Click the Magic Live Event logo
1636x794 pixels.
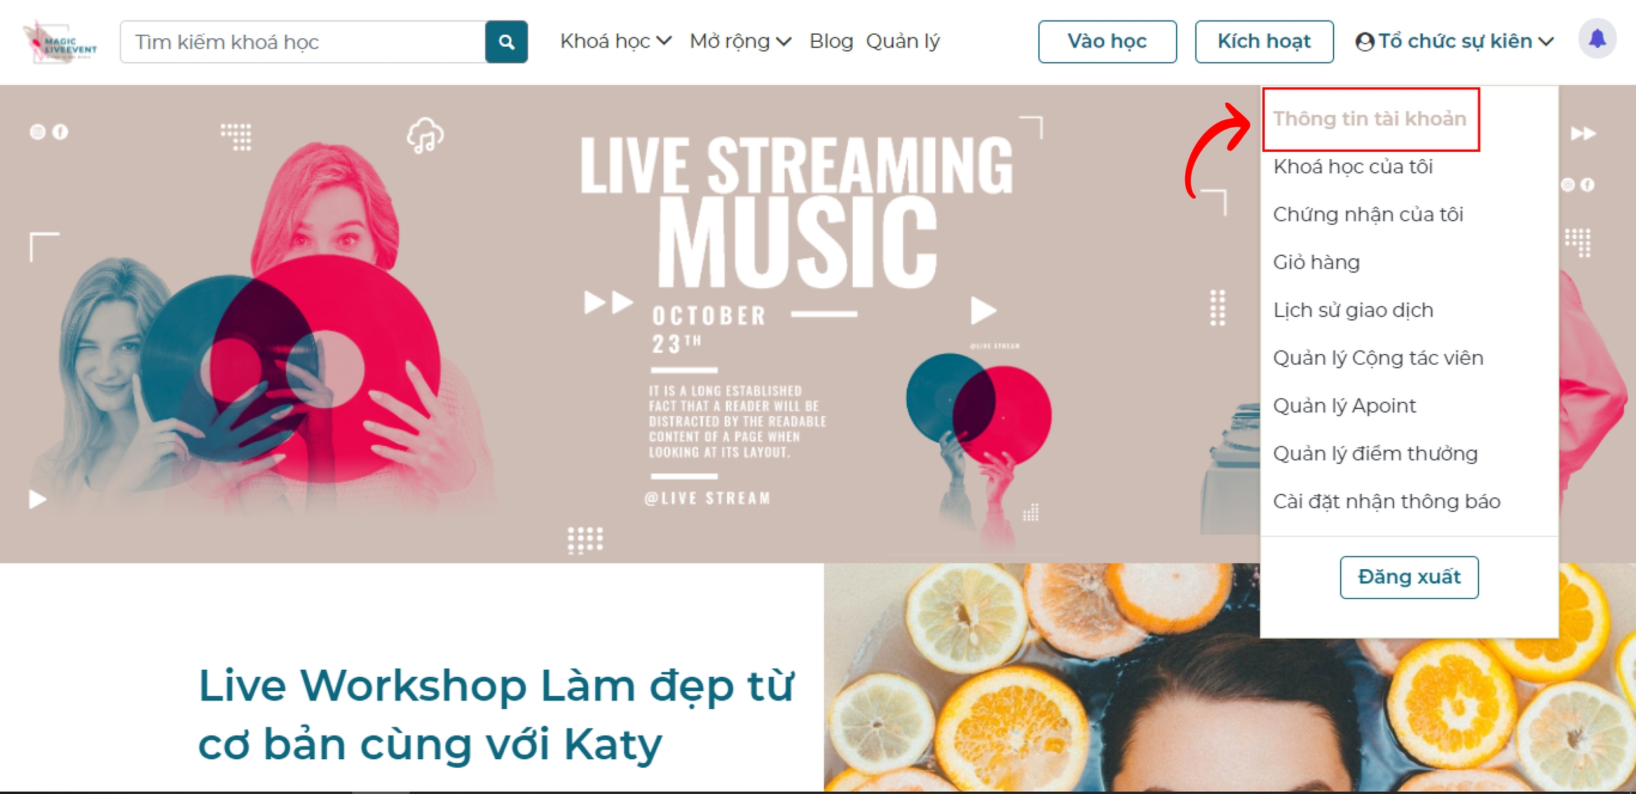pos(60,43)
